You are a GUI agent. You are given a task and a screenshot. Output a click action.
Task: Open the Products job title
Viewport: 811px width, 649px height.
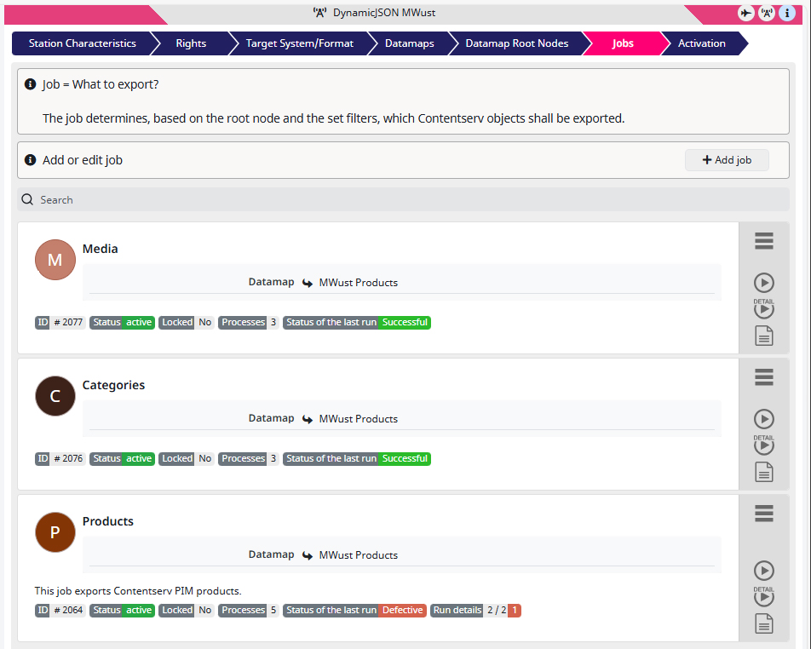tap(108, 521)
